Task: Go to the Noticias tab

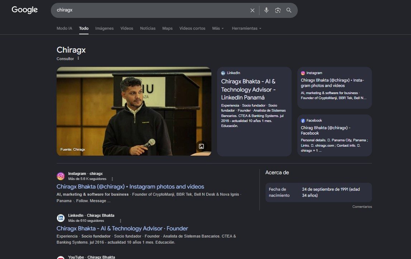Action: pyautogui.click(x=148, y=28)
